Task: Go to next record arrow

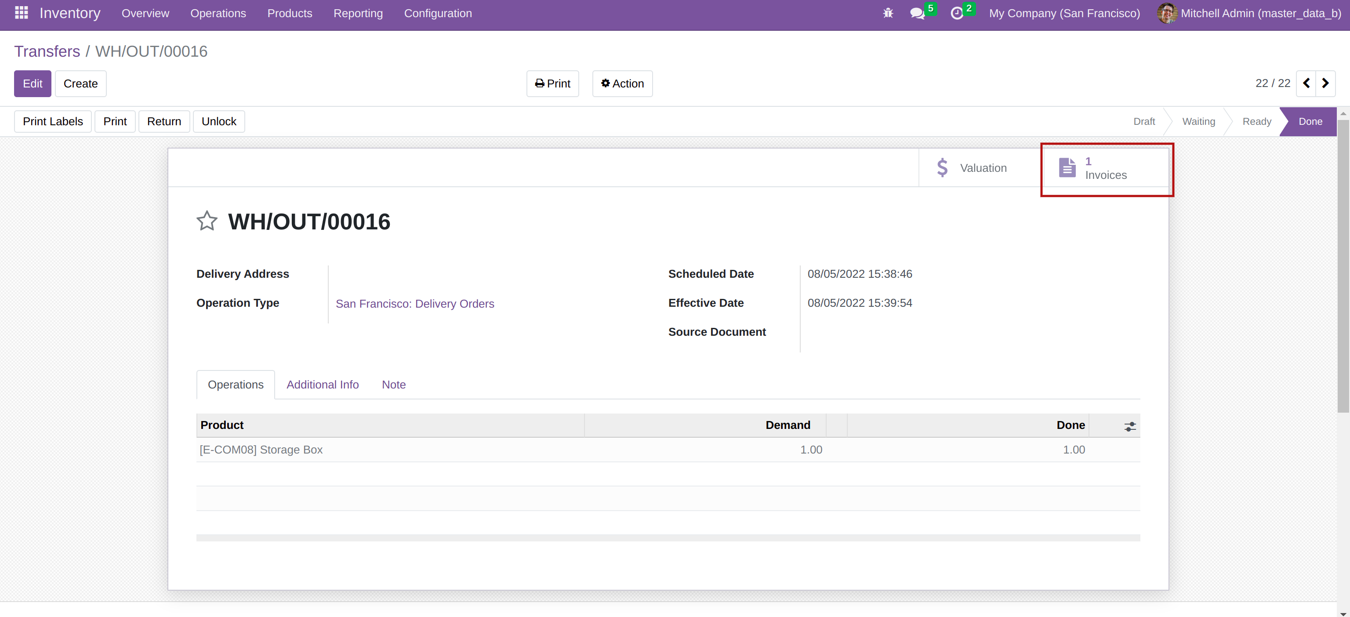Action: pos(1325,83)
